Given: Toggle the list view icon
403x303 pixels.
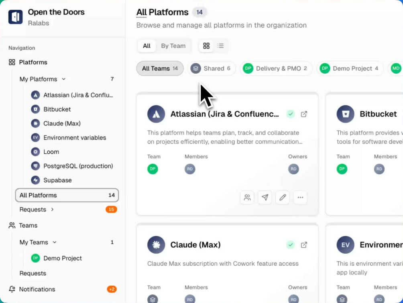Looking at the screenshot, I should tap(220, 46).
